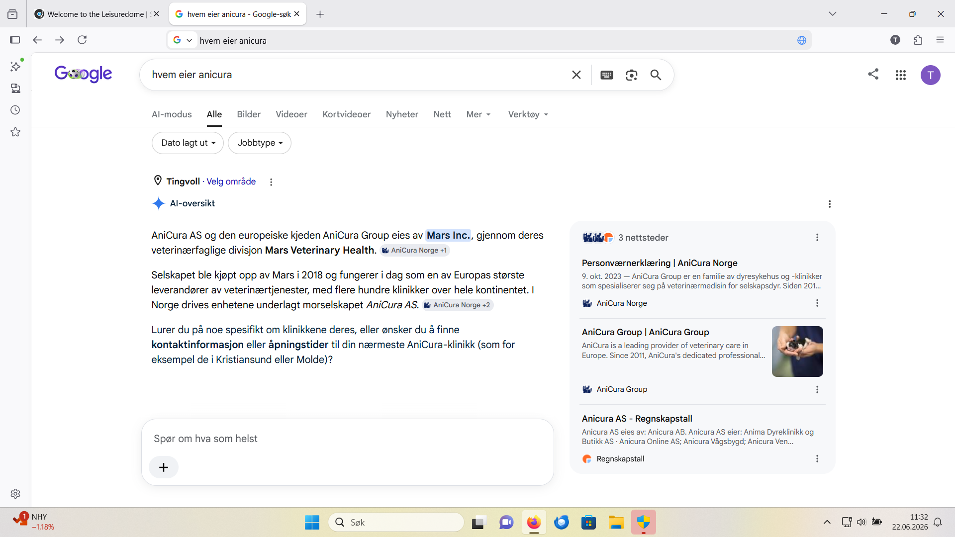Toggle the browser sidebar panel icon
Screen dimensions: 955x537
pyautogui.click(x=15, y=40)
